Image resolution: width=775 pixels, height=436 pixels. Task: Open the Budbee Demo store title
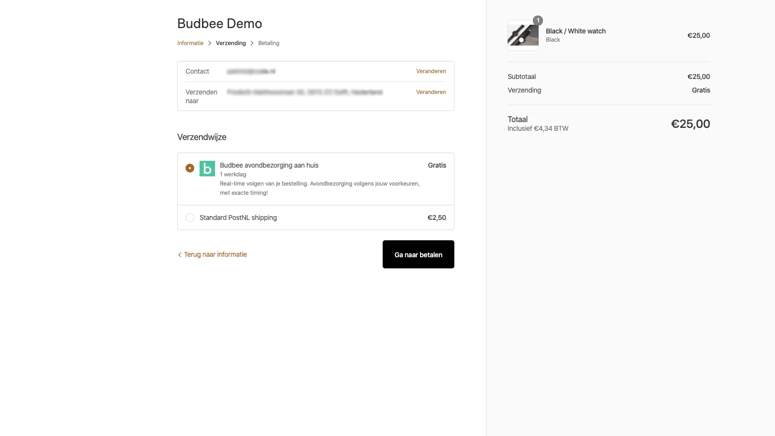tap(219, 23)
